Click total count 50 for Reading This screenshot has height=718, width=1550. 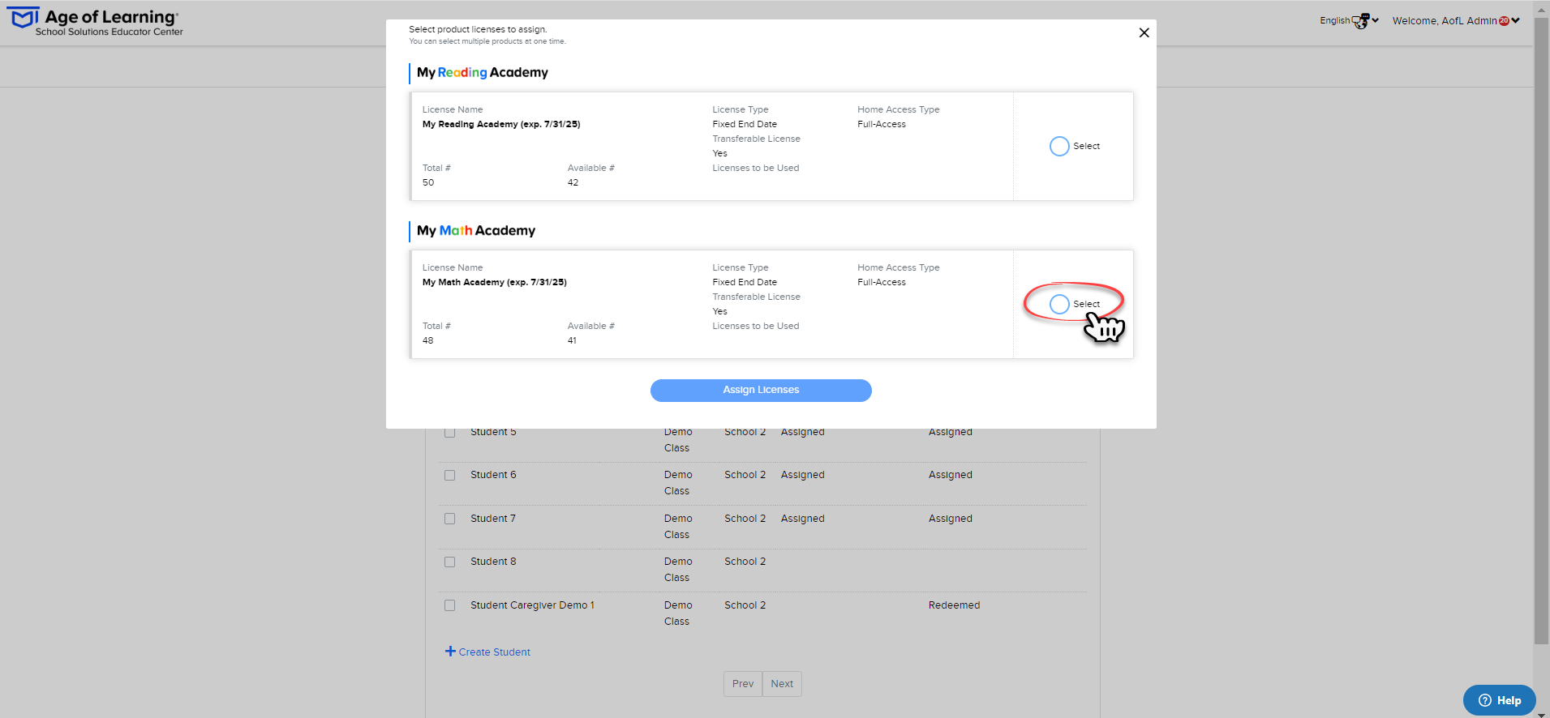pos(428,183)
